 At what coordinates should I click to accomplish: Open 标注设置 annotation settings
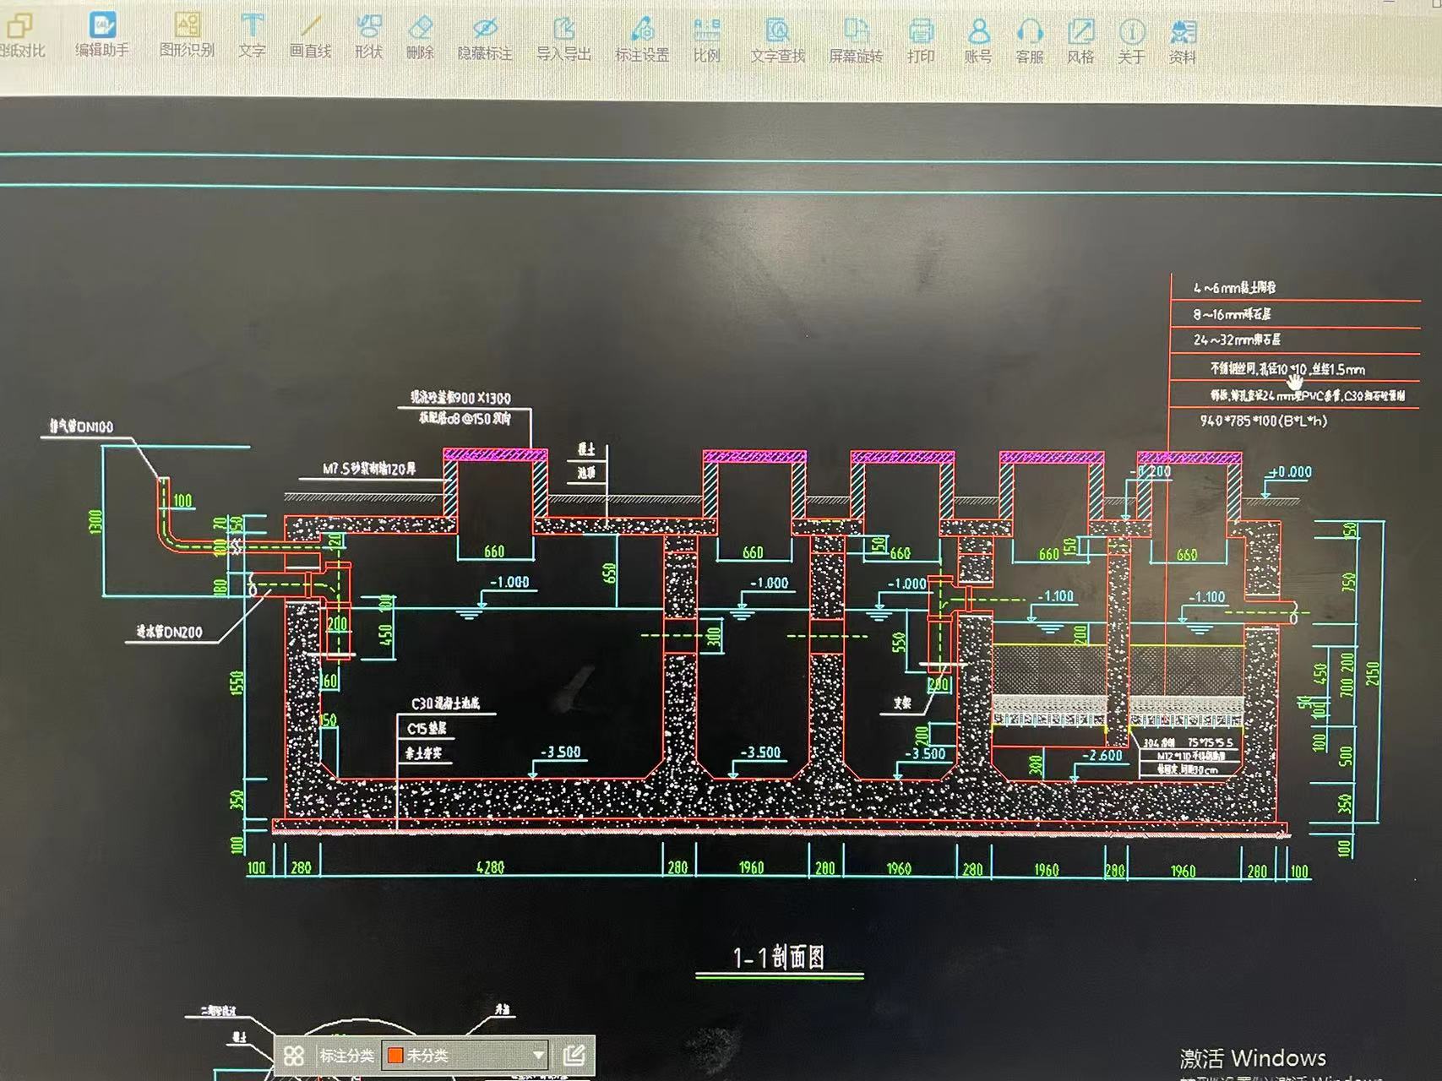(642, 41)
